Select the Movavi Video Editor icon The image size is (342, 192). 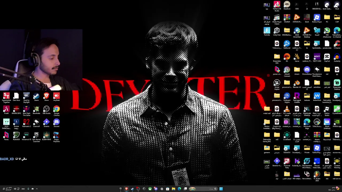(317, 163)
